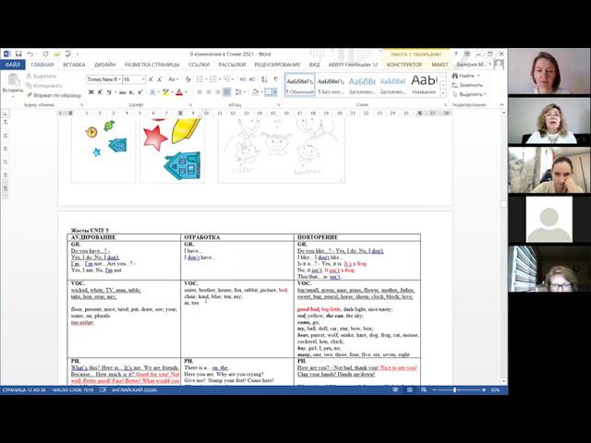The width and height of the screenshot is (591, 443).
Task: Open the ФАЙЛ (File) tab
Action: (x=13, y=65)
